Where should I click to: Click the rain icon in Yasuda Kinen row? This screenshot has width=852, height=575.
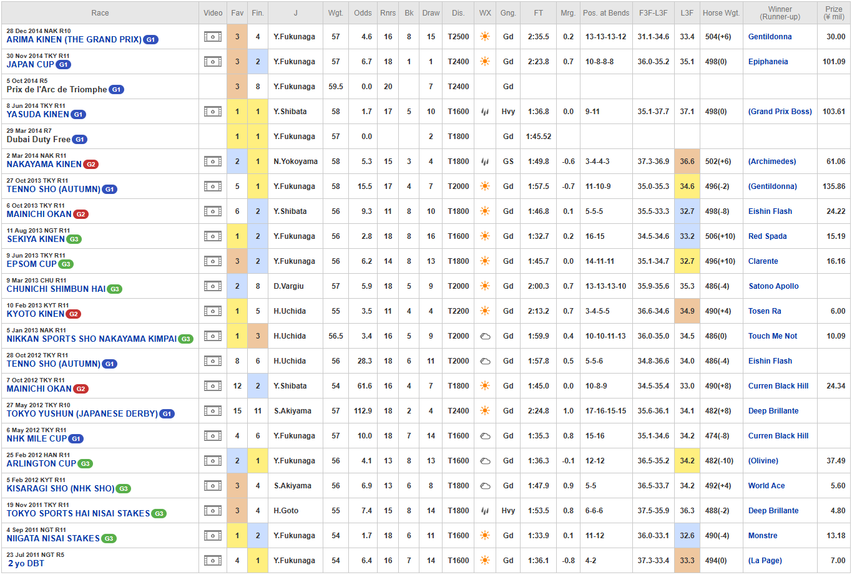(x=485, y=112)
